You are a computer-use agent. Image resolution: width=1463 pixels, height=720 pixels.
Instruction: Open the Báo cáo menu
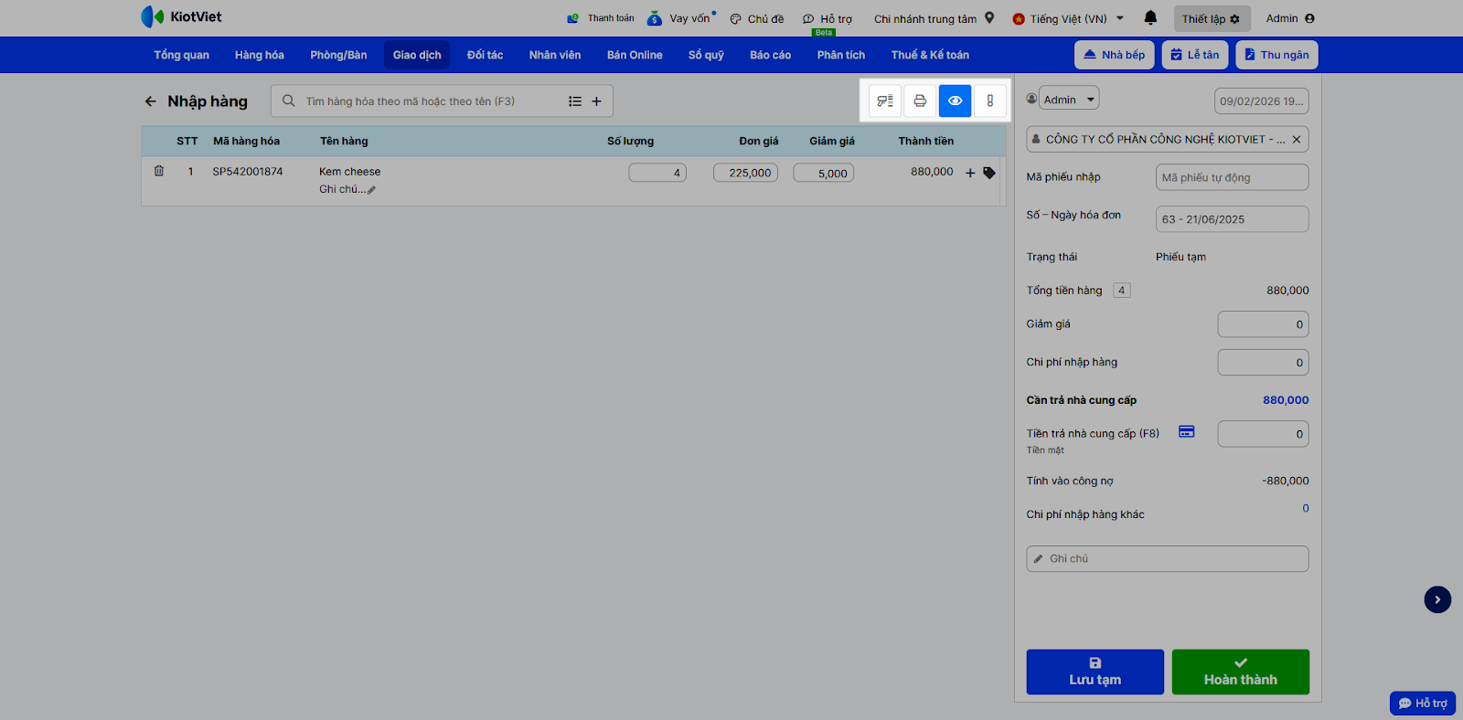click(770, 55)
